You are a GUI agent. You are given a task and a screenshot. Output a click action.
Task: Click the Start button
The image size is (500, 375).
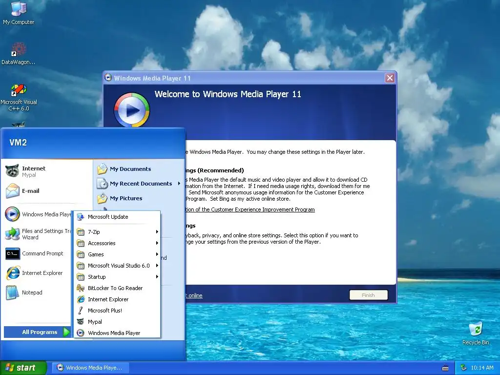(23, 368)
